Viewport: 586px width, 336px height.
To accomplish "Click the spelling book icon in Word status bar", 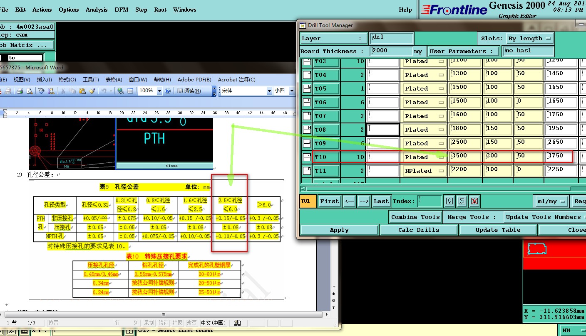I will tap(238, 323).
